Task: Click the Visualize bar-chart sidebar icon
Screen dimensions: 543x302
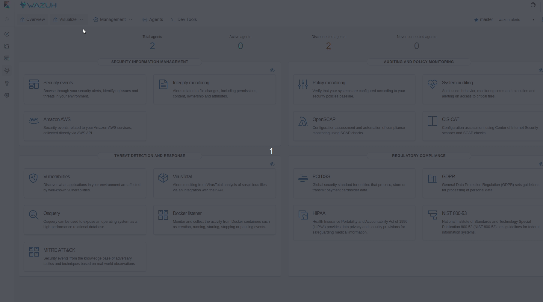Action: coord(7,46)
